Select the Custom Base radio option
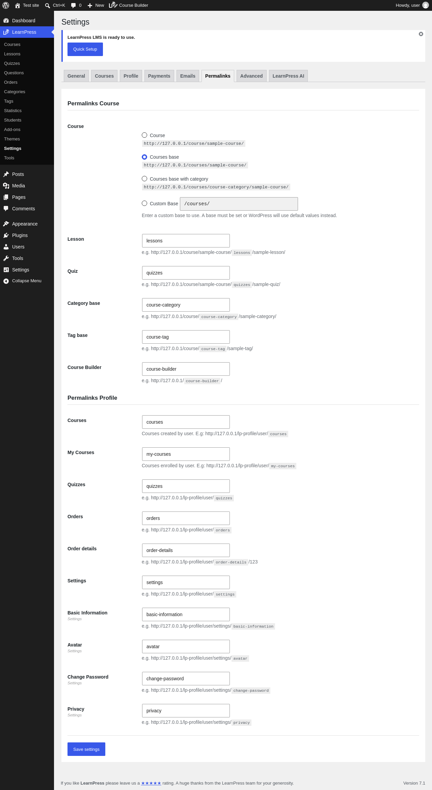Screen dimensions: 432x790 click(x=144, y=203)
